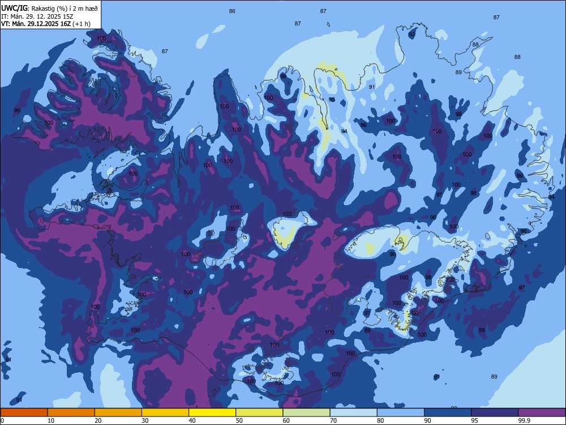Click the 'VT: Mán. 29.12.2025 16Z (+1 h)' line
The image size is (566, 425).
point(45,24)
